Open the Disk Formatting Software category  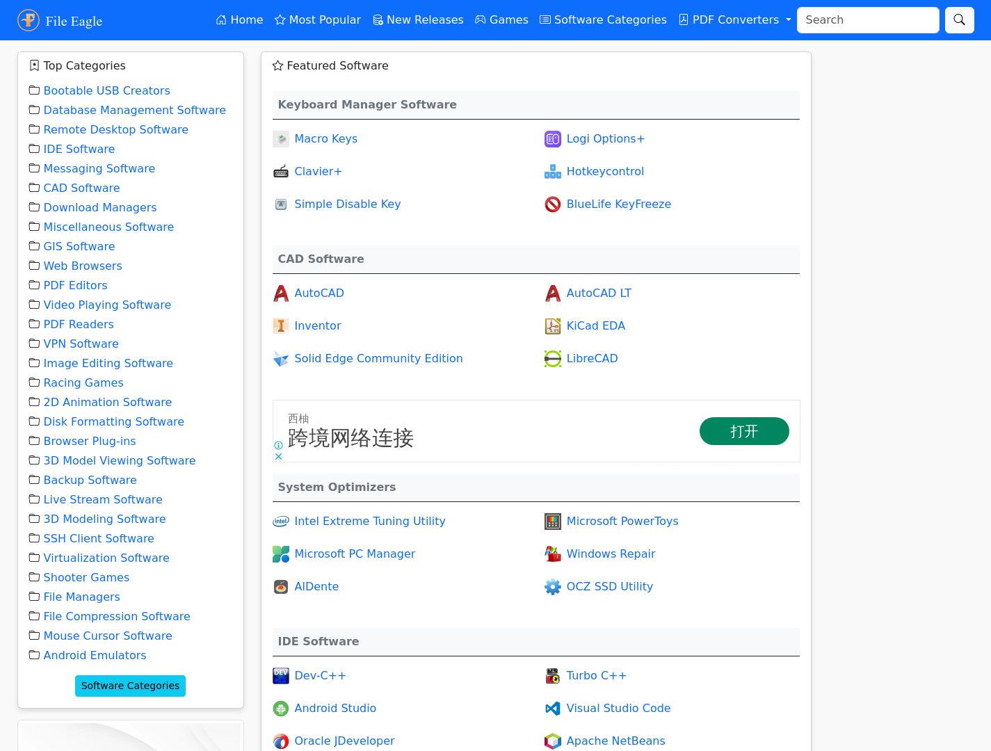113,421
